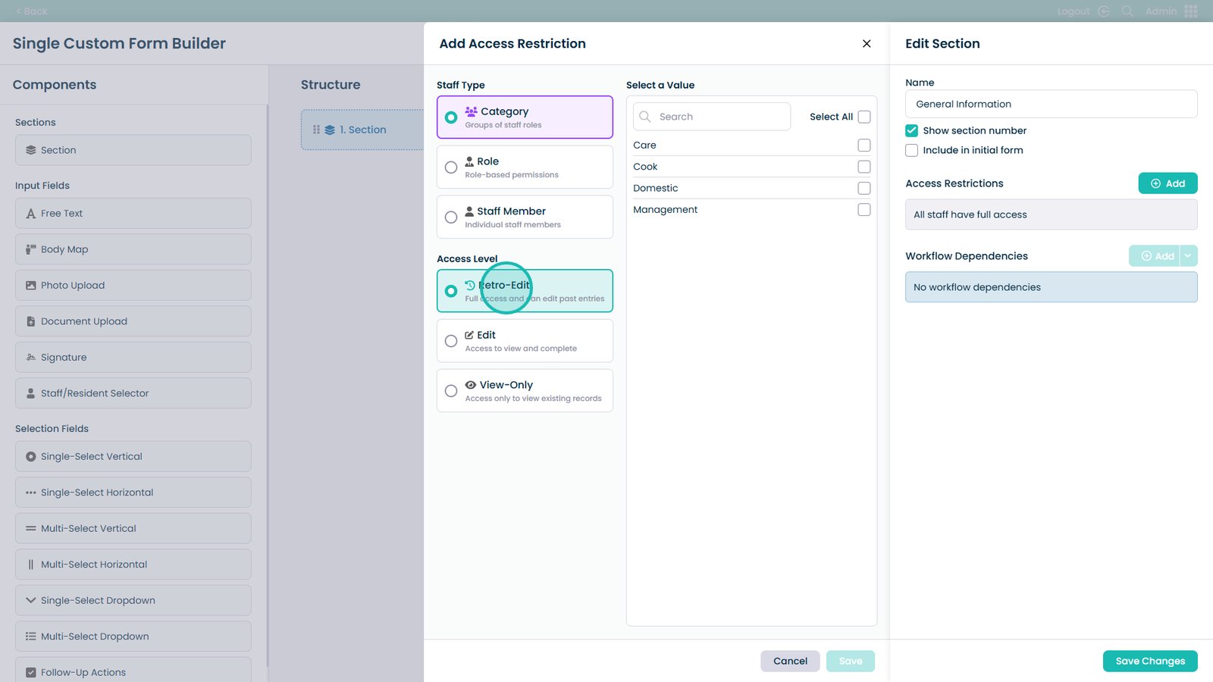This screenshot has width=1213, height=682.
Task: Click the Signature component icon
Action: tap(31, 358)
